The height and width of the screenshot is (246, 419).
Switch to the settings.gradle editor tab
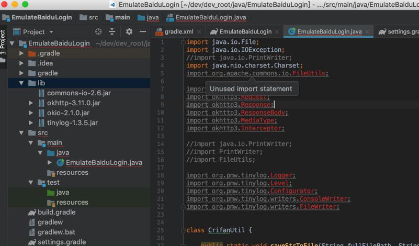pos(399,32)
